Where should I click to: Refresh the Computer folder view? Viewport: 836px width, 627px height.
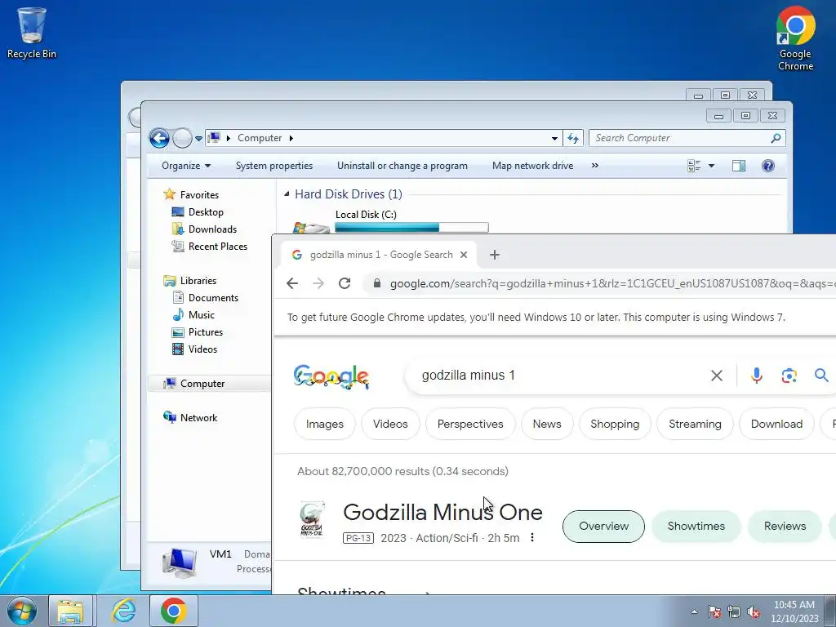coord(573,138)
